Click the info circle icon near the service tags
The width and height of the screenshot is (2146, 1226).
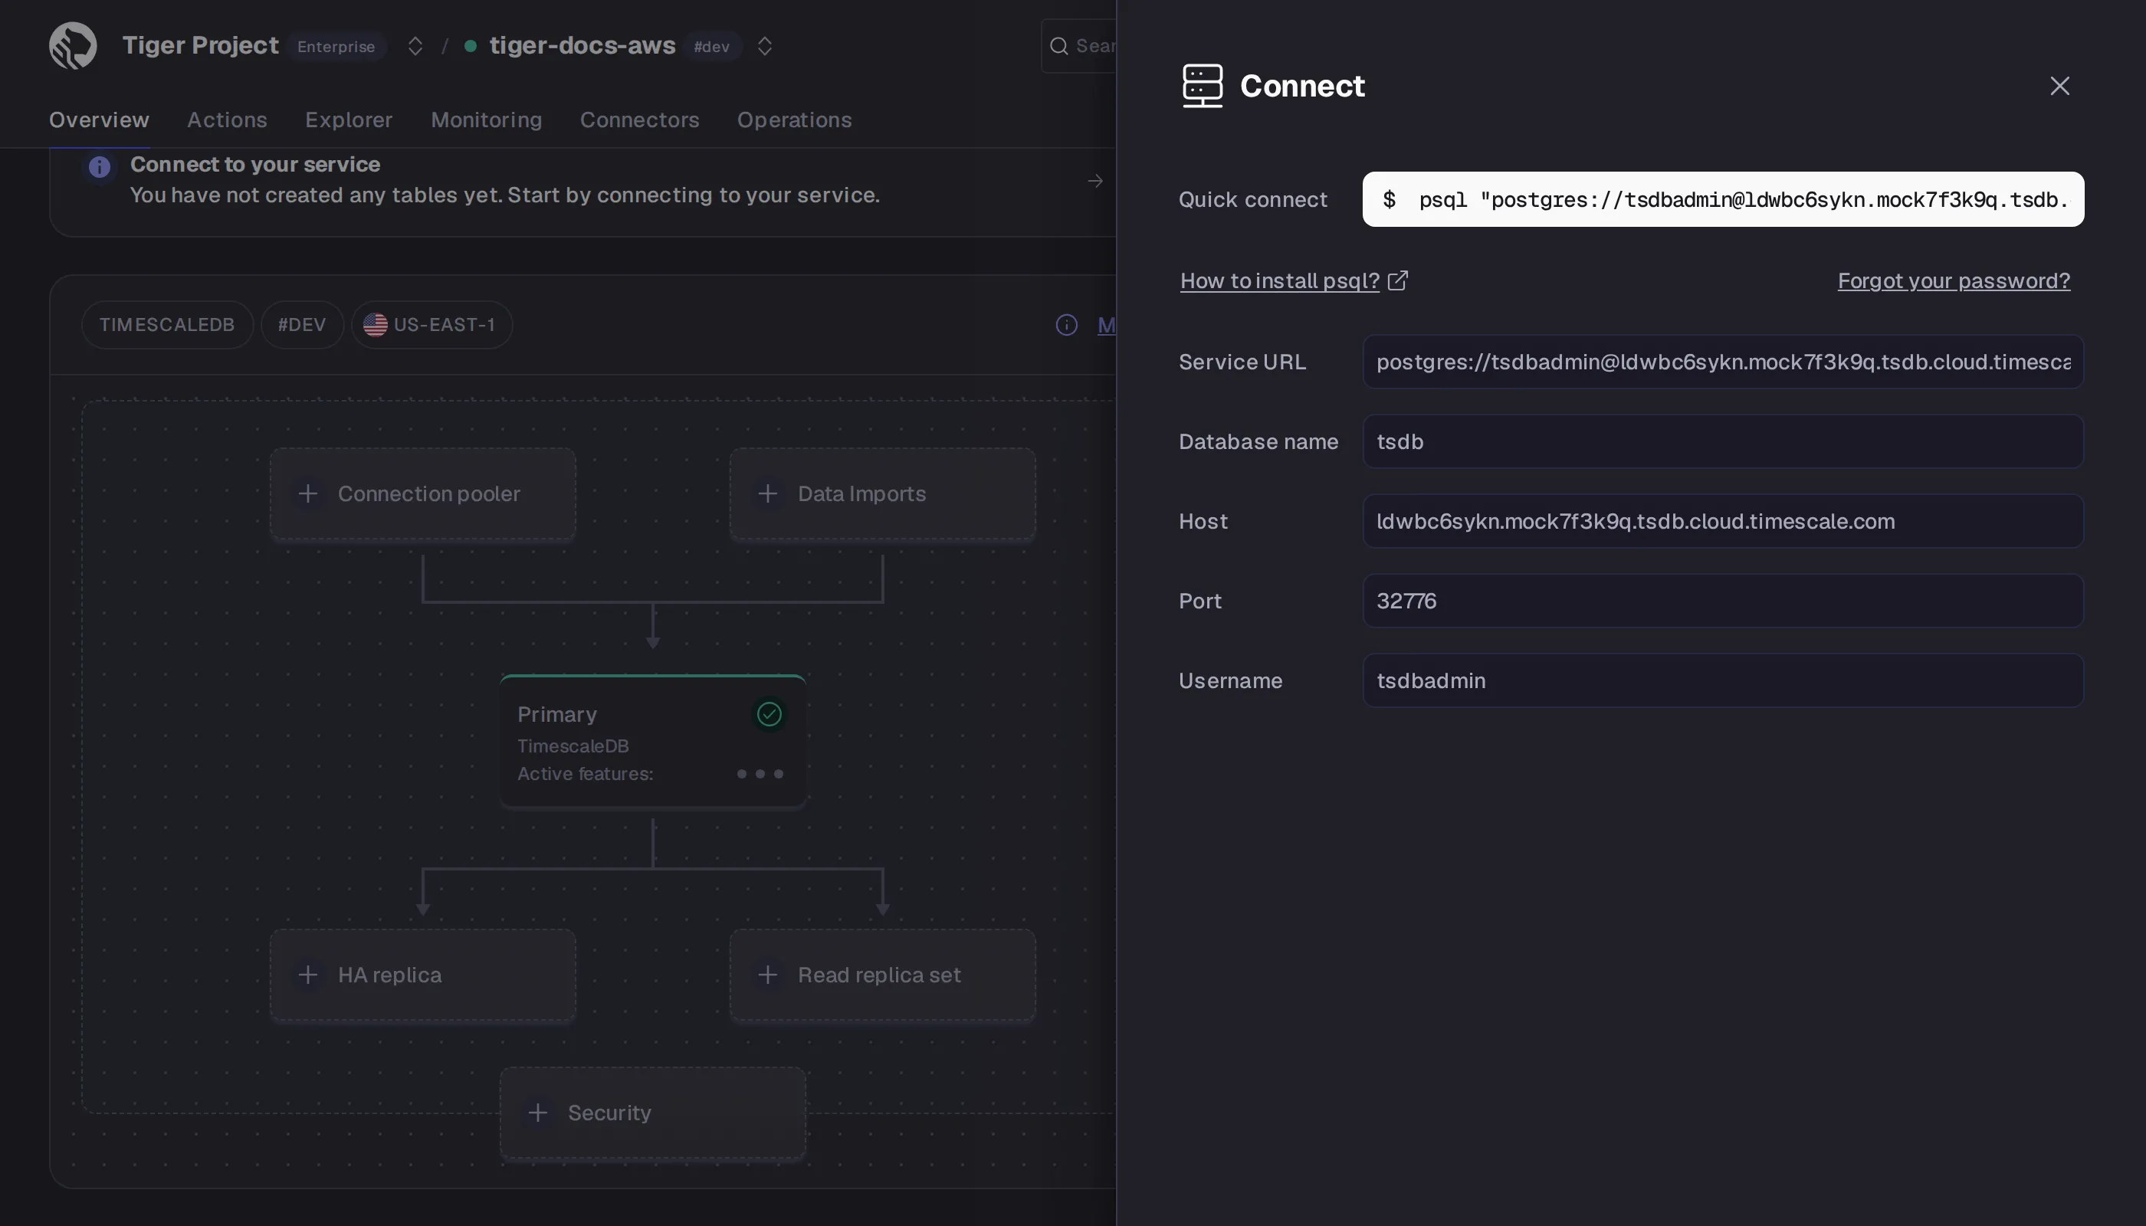[1066, 325]
